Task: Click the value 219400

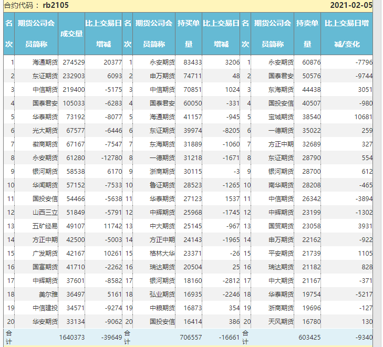Action: (x=74, y=90)
